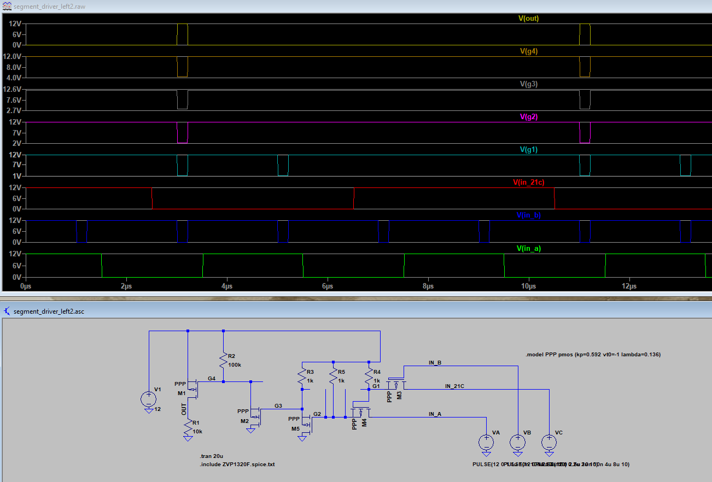Click the 2.7V vertical axis value
This screenshot has width=712, height=482.
tap(14, 111)
